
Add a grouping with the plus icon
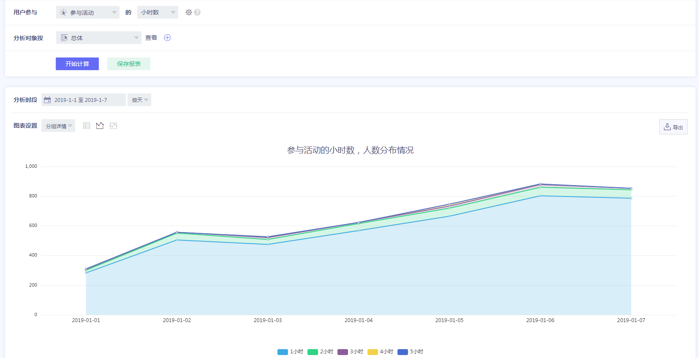(167, 38)
